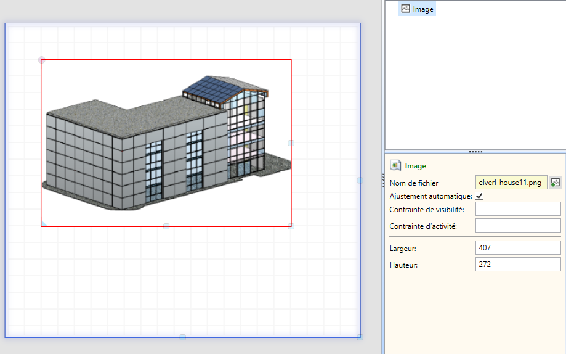Click the Largeur value field

click(517, 248)
